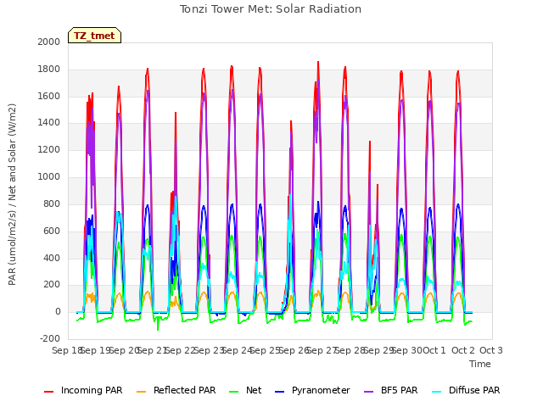This screenshot has width=543, height=407.
Task: Click the Time x-axis label
Action: point(480,364)
